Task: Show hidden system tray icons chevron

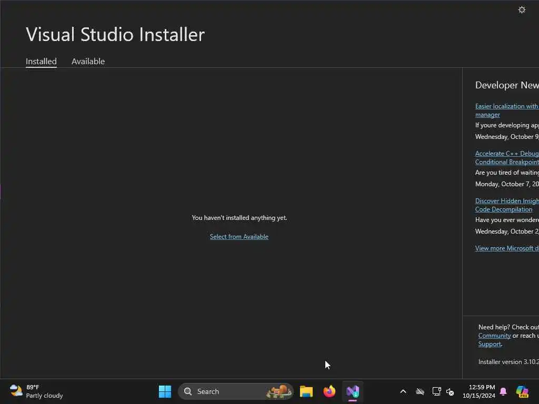Action: (403, 391)
